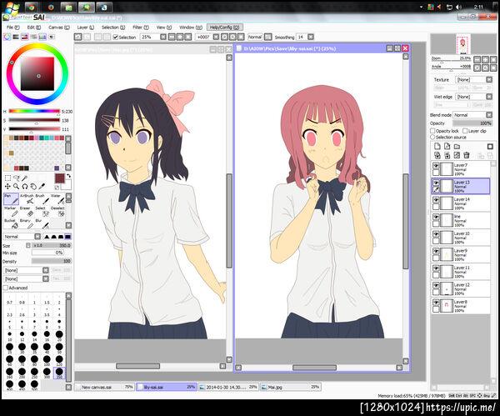Open the second brush [None] texture dropdown
The width and height of the screenshot is (500, 416).
26,278
